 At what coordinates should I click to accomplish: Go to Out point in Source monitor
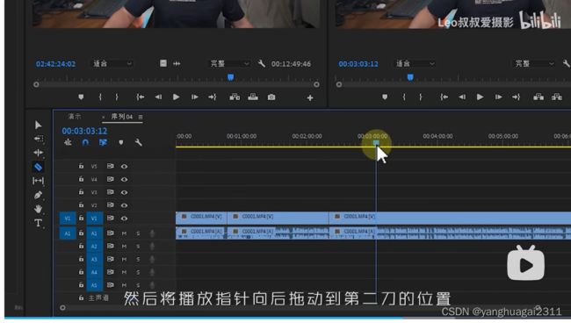coord(213,97)
